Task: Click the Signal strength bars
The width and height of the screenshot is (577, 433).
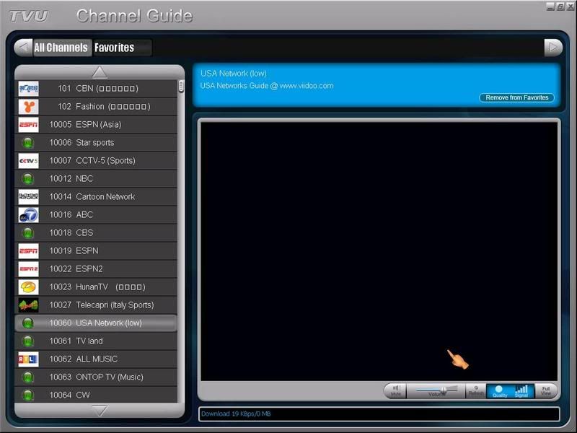Action: [521, 390]
